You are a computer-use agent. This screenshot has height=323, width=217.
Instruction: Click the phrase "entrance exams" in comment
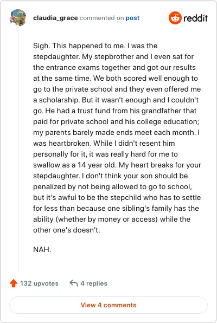pyautogui.click(x=73, y=67)
